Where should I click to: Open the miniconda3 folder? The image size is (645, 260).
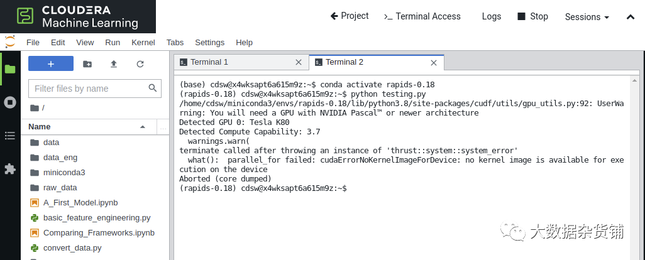[63, 172]
